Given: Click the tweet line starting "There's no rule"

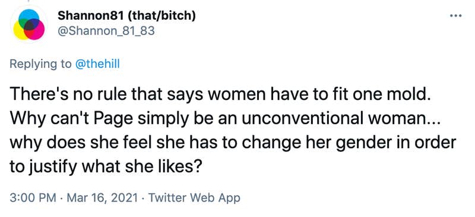Looking at the screenshot, I should (220, 96).
